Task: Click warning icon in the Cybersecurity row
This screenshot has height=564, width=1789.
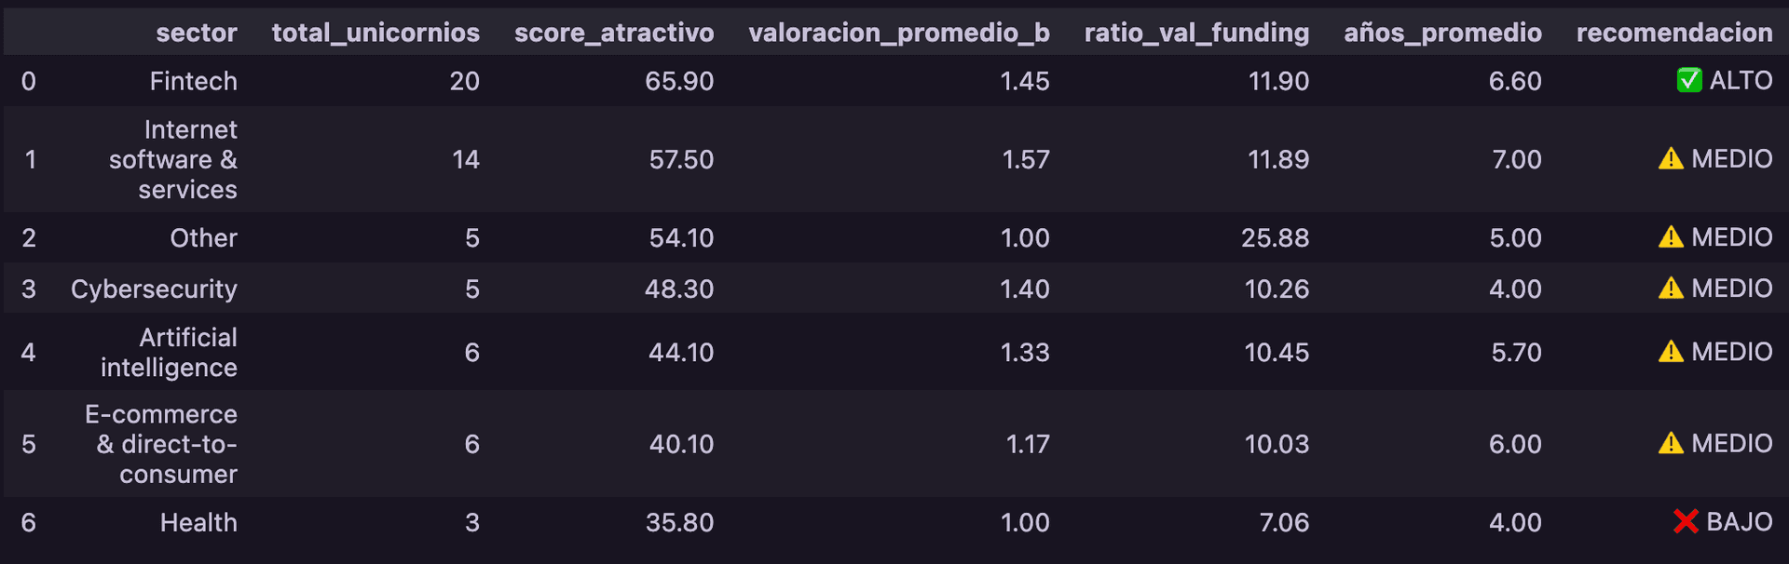Action: point(1671,289)
